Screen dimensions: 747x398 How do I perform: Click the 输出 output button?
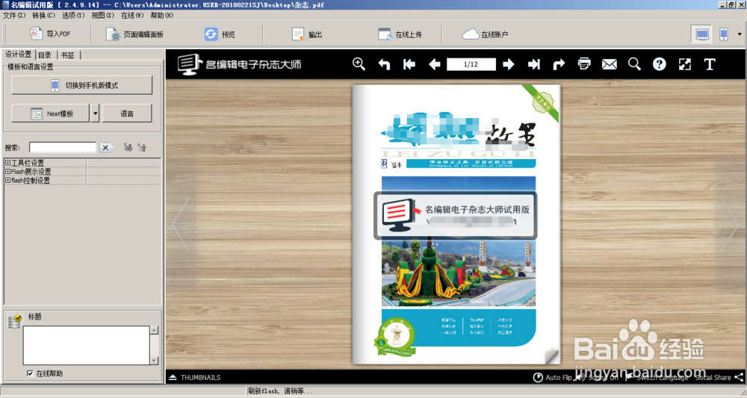307,34
